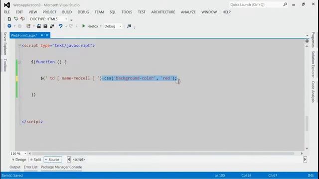Click the vertical scrollbar thumb
This screenshot has height=179, width=319.
pyautogui.click(x=307, y=124)
